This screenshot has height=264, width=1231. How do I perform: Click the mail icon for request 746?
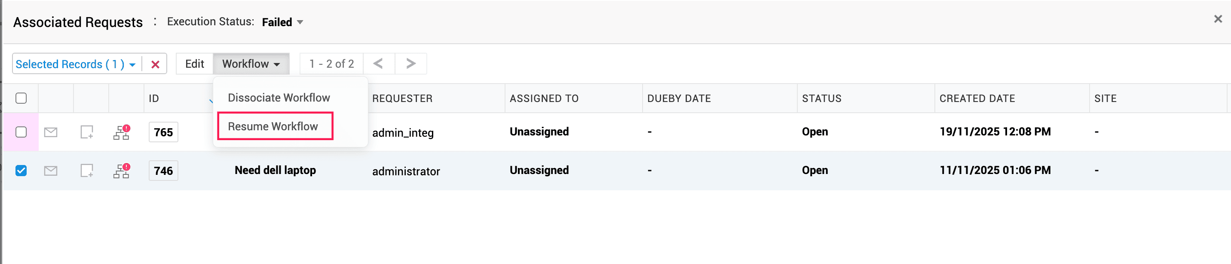coord(51,171)
